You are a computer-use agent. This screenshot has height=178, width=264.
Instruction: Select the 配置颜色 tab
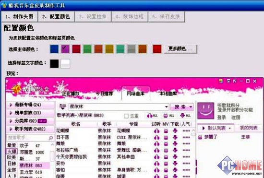point(56,17)
